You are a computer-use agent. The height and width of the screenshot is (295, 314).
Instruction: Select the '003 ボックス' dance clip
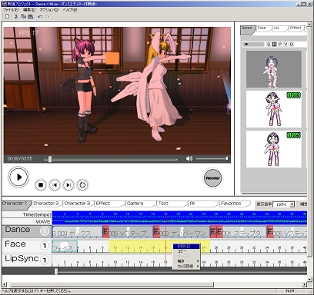(77, 231)
